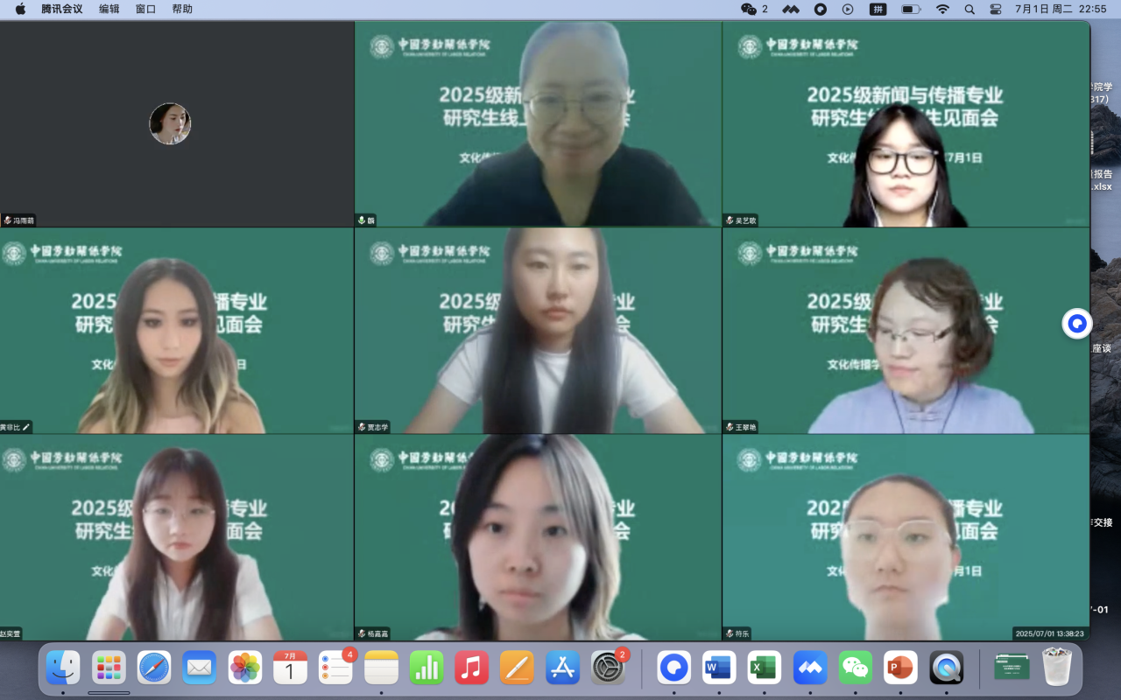
Task: Open Control Center toggles in menu bar
Action: click(996, 9)
